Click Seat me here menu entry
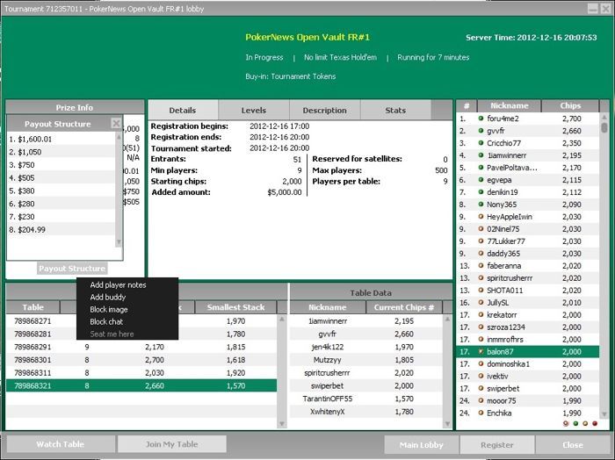Screen dimensions: 615x460 pyautogui.click(x=112, y=334)
